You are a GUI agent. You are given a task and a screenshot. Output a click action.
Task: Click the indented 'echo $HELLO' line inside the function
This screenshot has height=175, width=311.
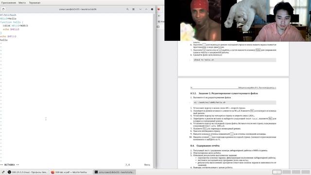click(11, 29)
